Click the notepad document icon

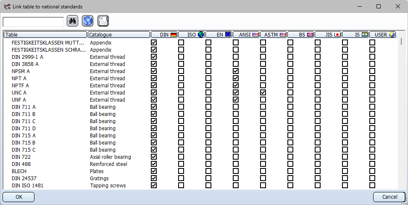pyautogui.click(x=103, y=21)
